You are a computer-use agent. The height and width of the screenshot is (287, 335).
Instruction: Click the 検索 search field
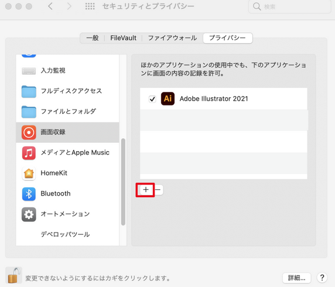(290, 6)
